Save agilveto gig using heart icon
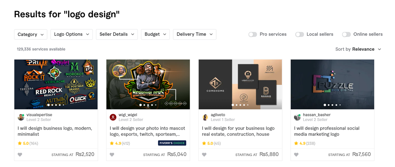Screen dimensions: 395x167 click(x=204, y=155)
